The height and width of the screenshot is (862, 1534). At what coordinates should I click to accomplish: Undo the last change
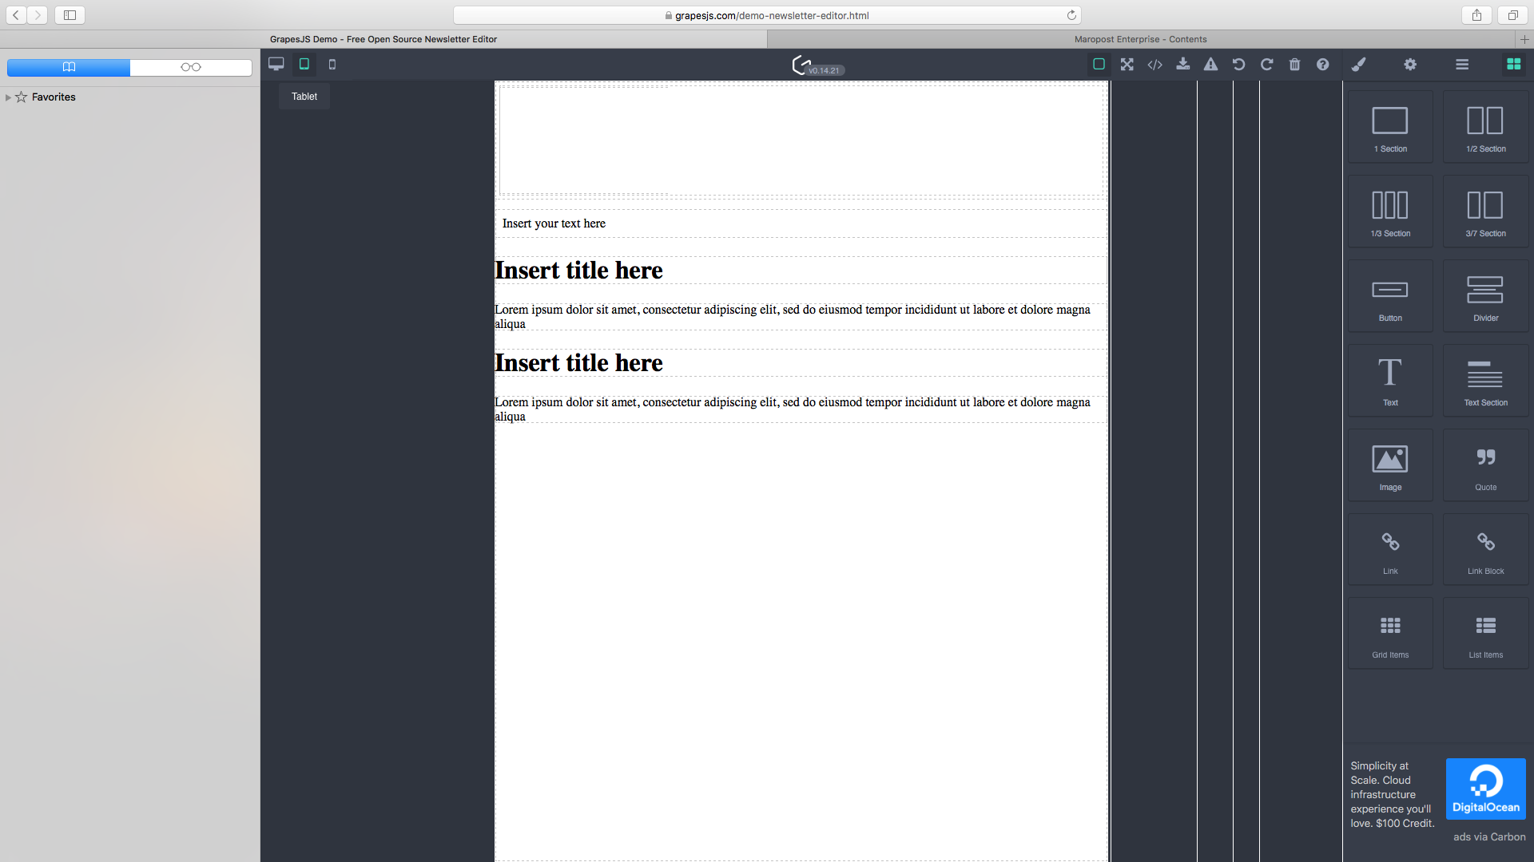[x=1238, y=65]
